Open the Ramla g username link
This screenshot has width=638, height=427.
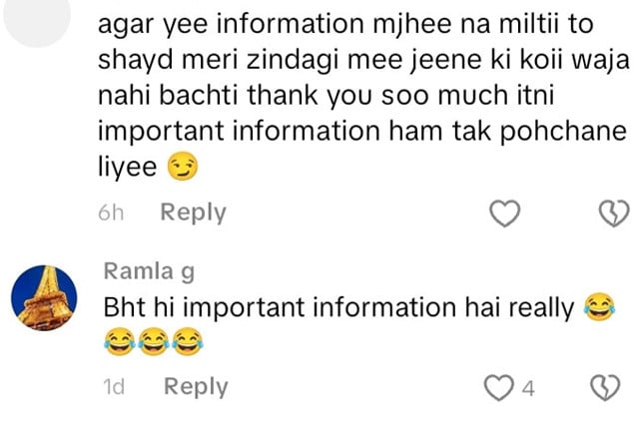[149, 271]
